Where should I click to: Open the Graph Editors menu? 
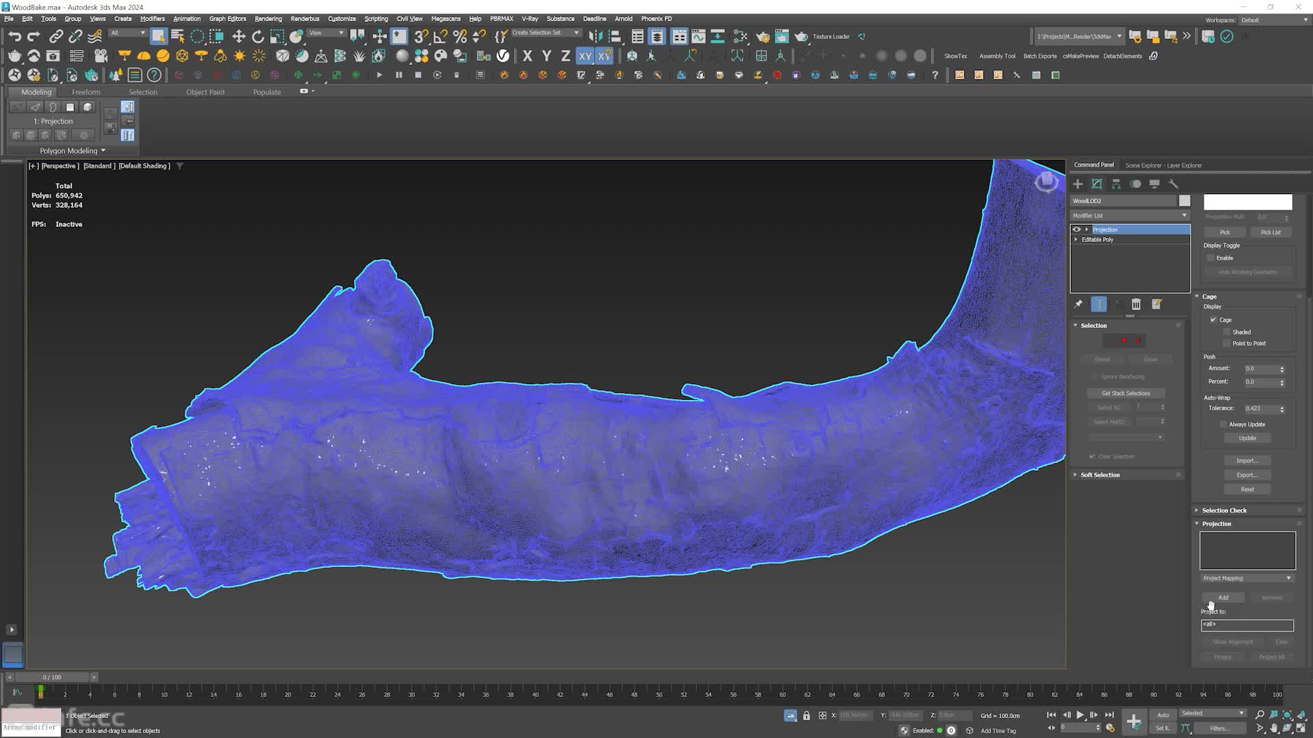(228, 19)
